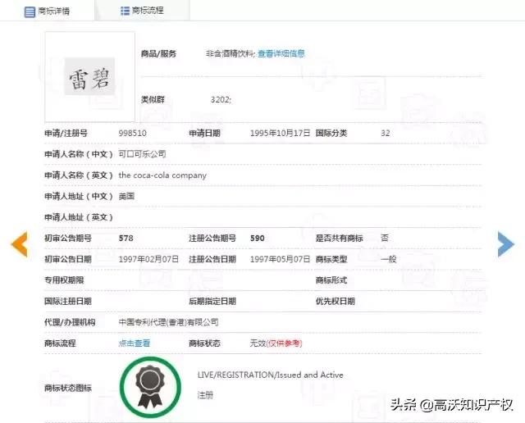Select the registration number 998510
525x423 pixels.
(133, 133)
